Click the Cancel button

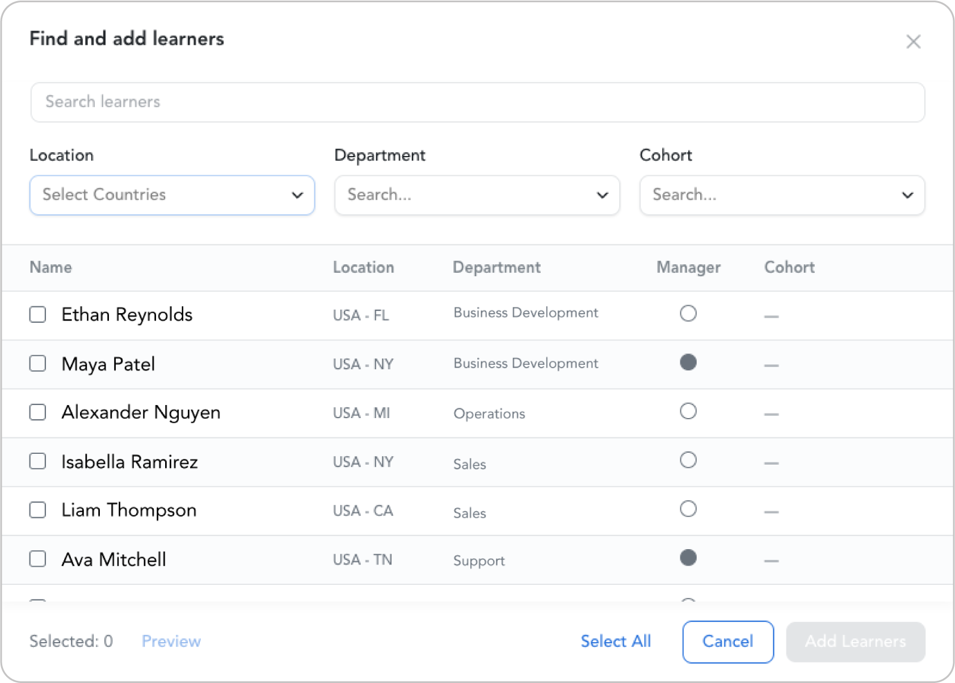pyautogui.click(x=727, y=642)
